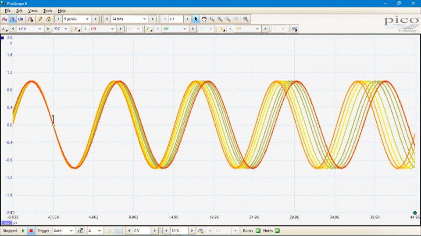Click Channel A options button
Viewport: 421px width, 236px height.
tap(4, 29)
